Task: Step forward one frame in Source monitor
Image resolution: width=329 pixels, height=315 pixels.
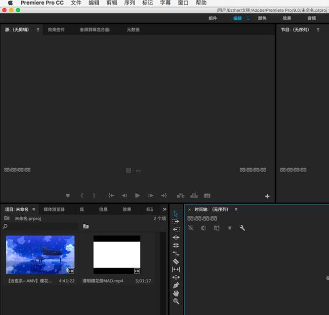Action: pos(151,195)
